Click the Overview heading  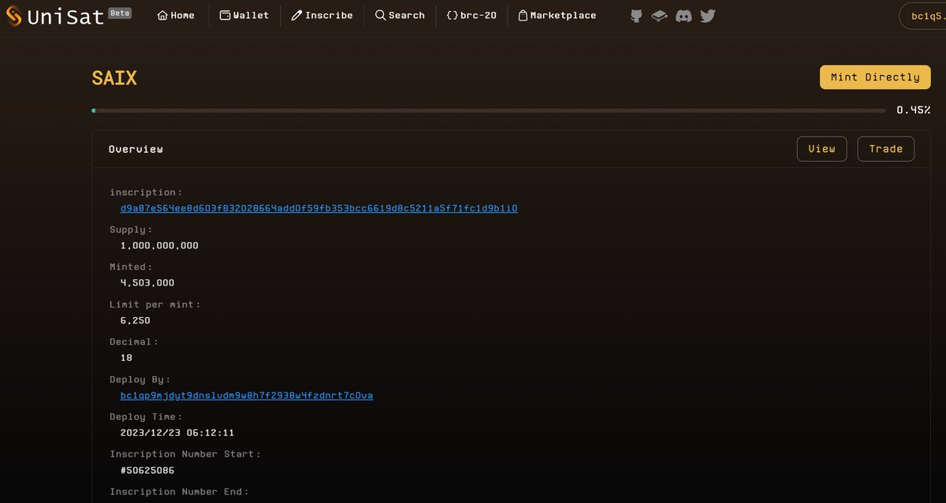pyautogui.click(x=136, y=149)
